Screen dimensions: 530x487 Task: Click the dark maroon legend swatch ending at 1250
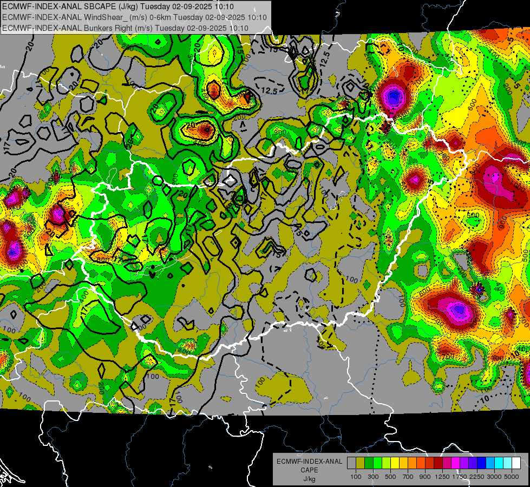click(x=438, y=463)
